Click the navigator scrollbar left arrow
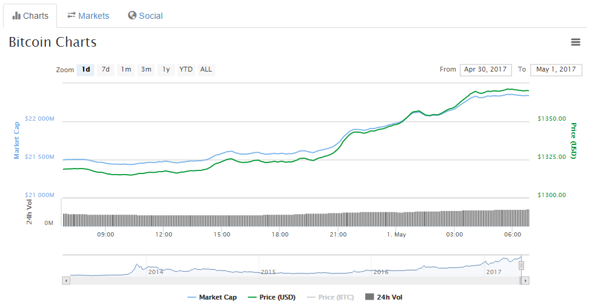The height and width of the screenshot is (305, 589). (66, 280)
